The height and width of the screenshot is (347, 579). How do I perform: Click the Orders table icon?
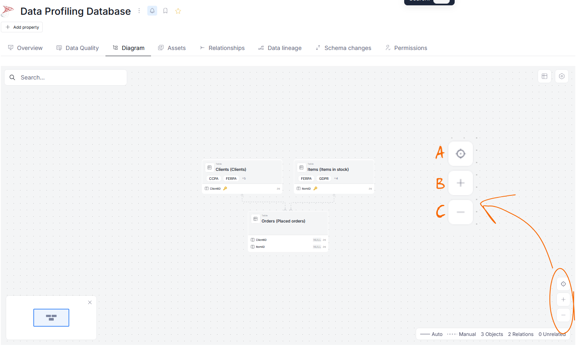point(256,219)
